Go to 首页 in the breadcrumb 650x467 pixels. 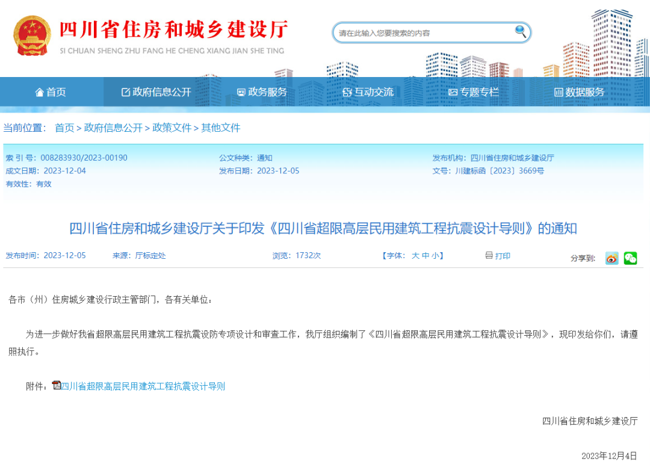pos(64,128)
